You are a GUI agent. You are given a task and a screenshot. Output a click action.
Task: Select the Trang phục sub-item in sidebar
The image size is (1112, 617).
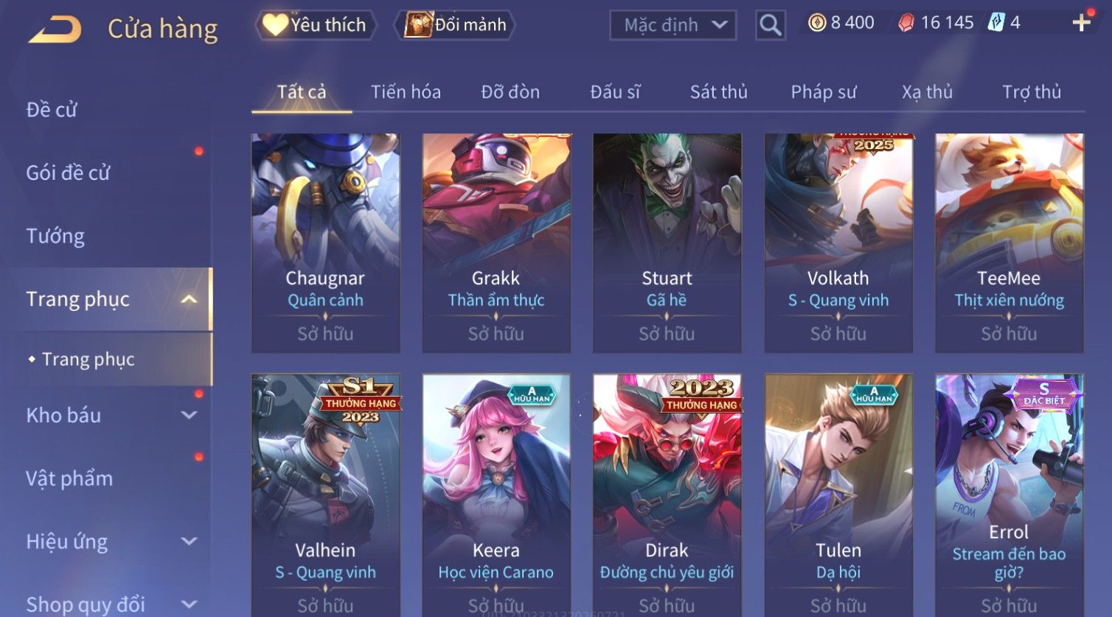tap(88, 360)
